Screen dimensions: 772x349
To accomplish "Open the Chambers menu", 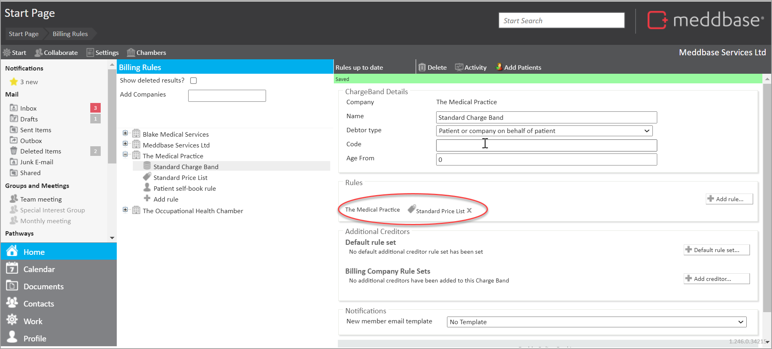I will [146, 52].
